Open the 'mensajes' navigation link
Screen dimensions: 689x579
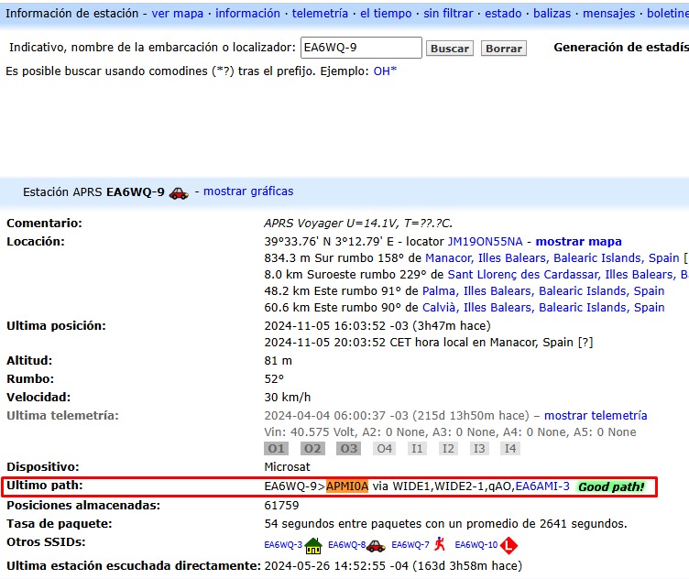[x=609, y=14]
